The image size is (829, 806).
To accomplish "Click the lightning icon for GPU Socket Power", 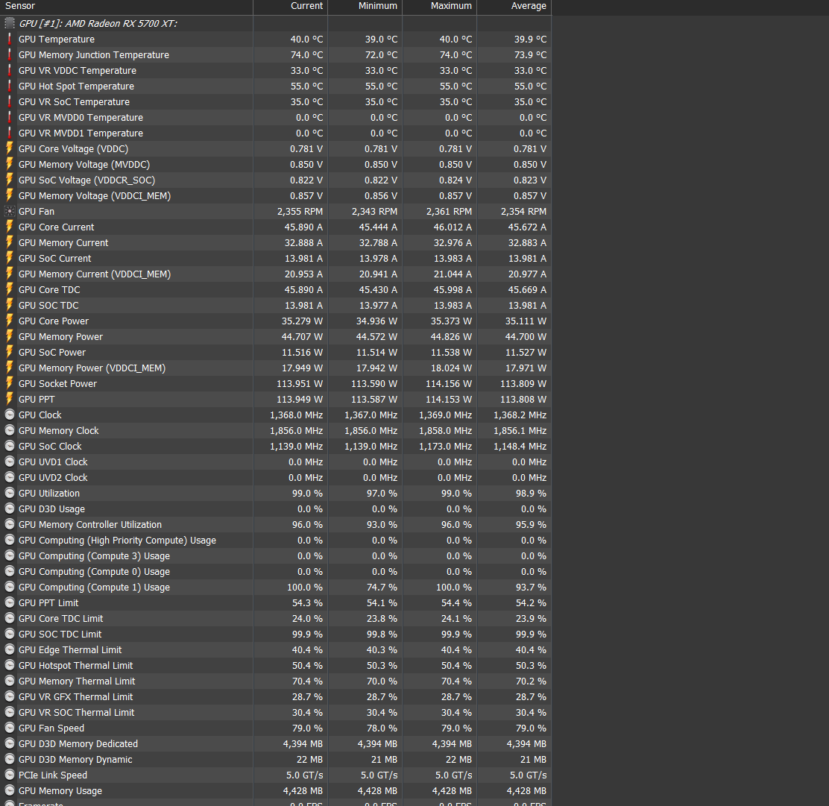I will point(10,383).
